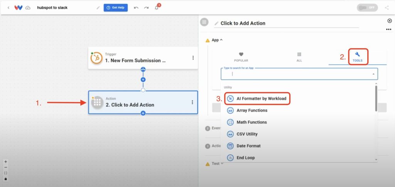Focus the app search field
This screenshot has height=187, width=395.
(x=299, y=74)
